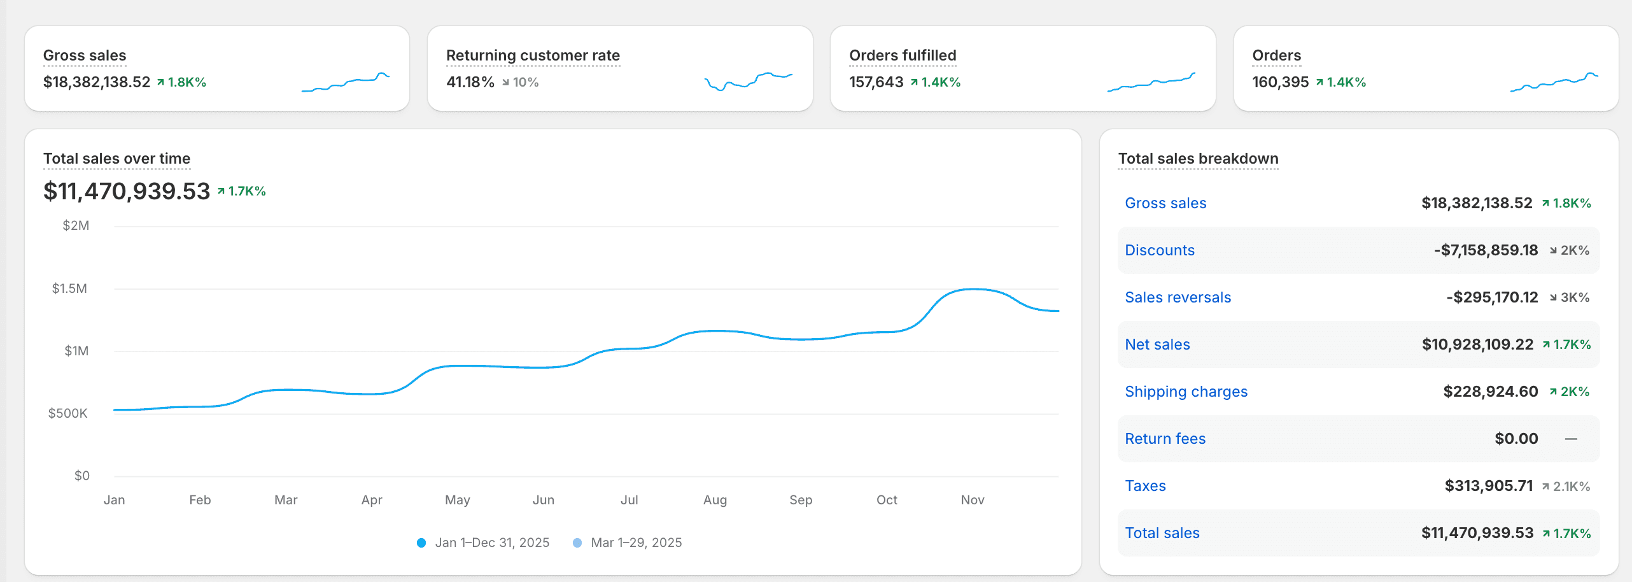Screen dimensions: 1632x582
Task: Click the sales line peak near November
Action: click(973, 289)
